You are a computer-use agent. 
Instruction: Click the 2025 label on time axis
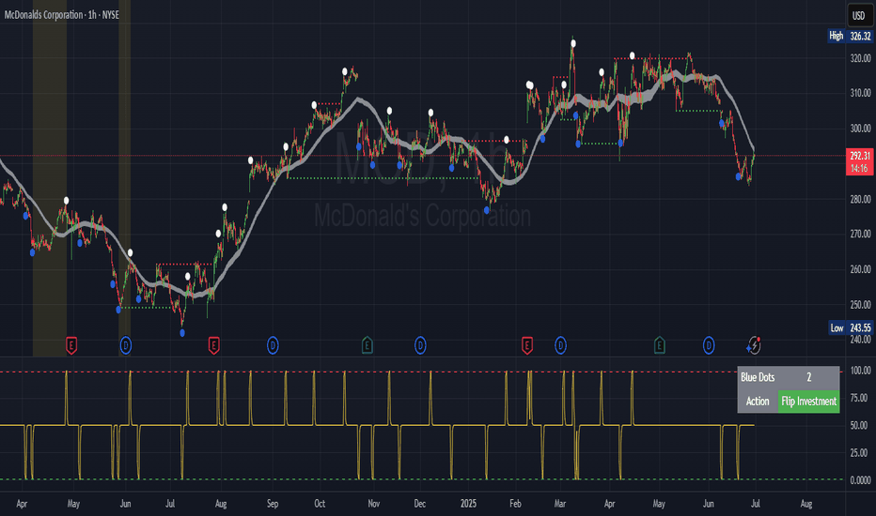click(468, 504)
